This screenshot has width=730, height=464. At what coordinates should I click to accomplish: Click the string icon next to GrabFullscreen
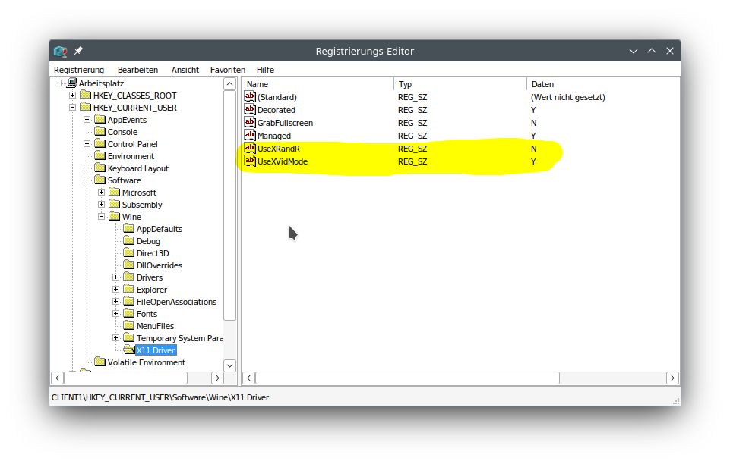250,123
